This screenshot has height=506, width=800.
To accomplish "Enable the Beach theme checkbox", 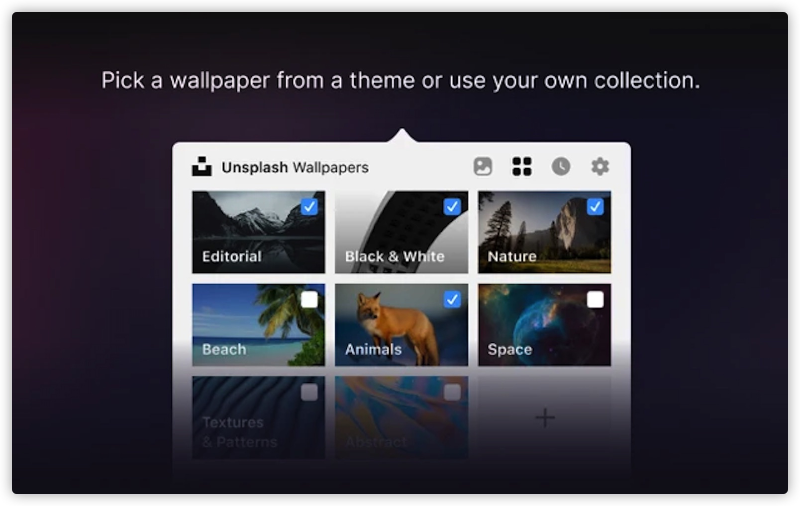I will (310, 299).
